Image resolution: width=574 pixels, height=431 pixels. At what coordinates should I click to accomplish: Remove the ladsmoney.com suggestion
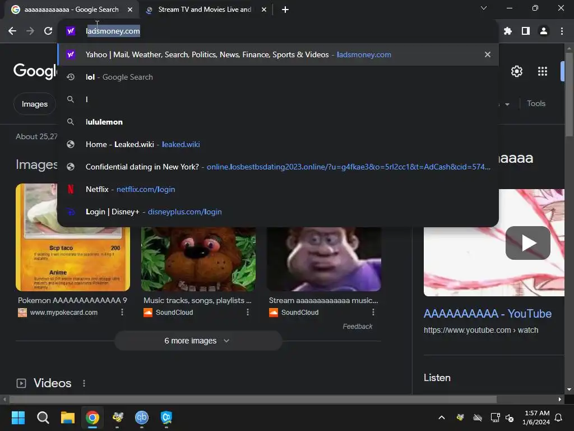pyautogui.click(x=487, y=54)
